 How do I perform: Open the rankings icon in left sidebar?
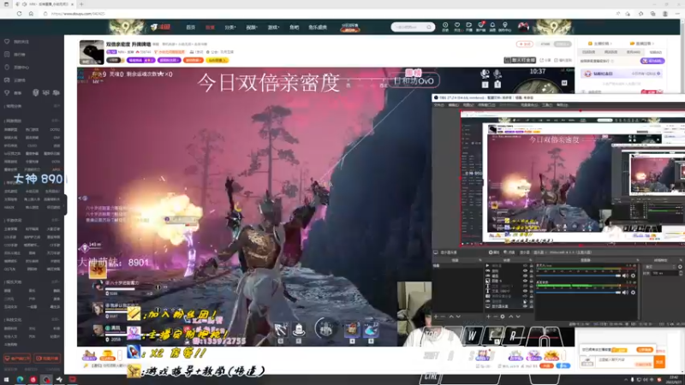click(x=7, y=55)
